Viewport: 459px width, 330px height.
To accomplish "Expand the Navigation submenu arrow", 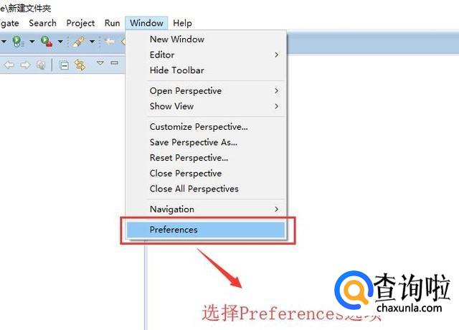I will 277,209.
